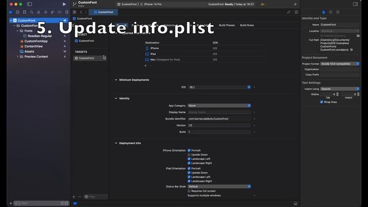368x207 pixels.
Task: Show the Quick Help inspector
Action: (x=338, y=12)
